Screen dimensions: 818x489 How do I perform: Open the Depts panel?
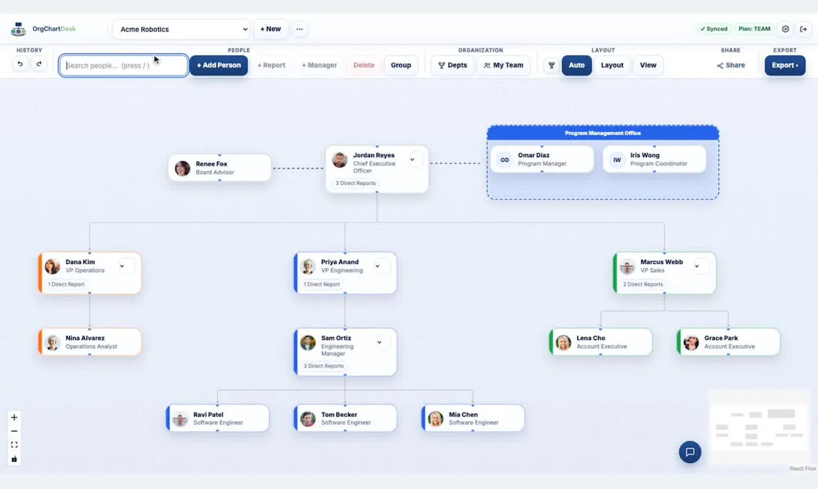[x=452, y=65]
